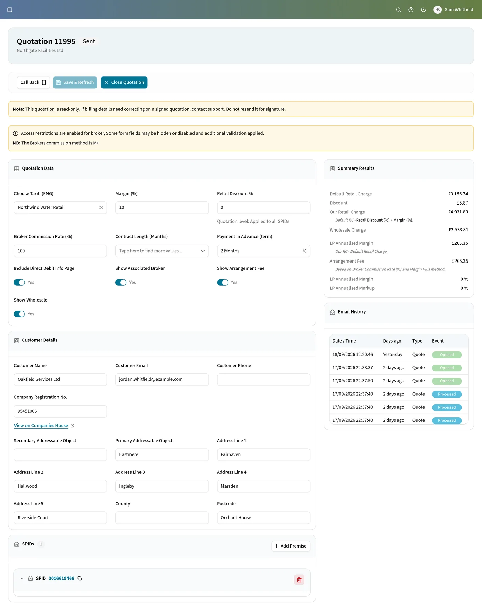Click Address Line 1 field

[263, 455]
